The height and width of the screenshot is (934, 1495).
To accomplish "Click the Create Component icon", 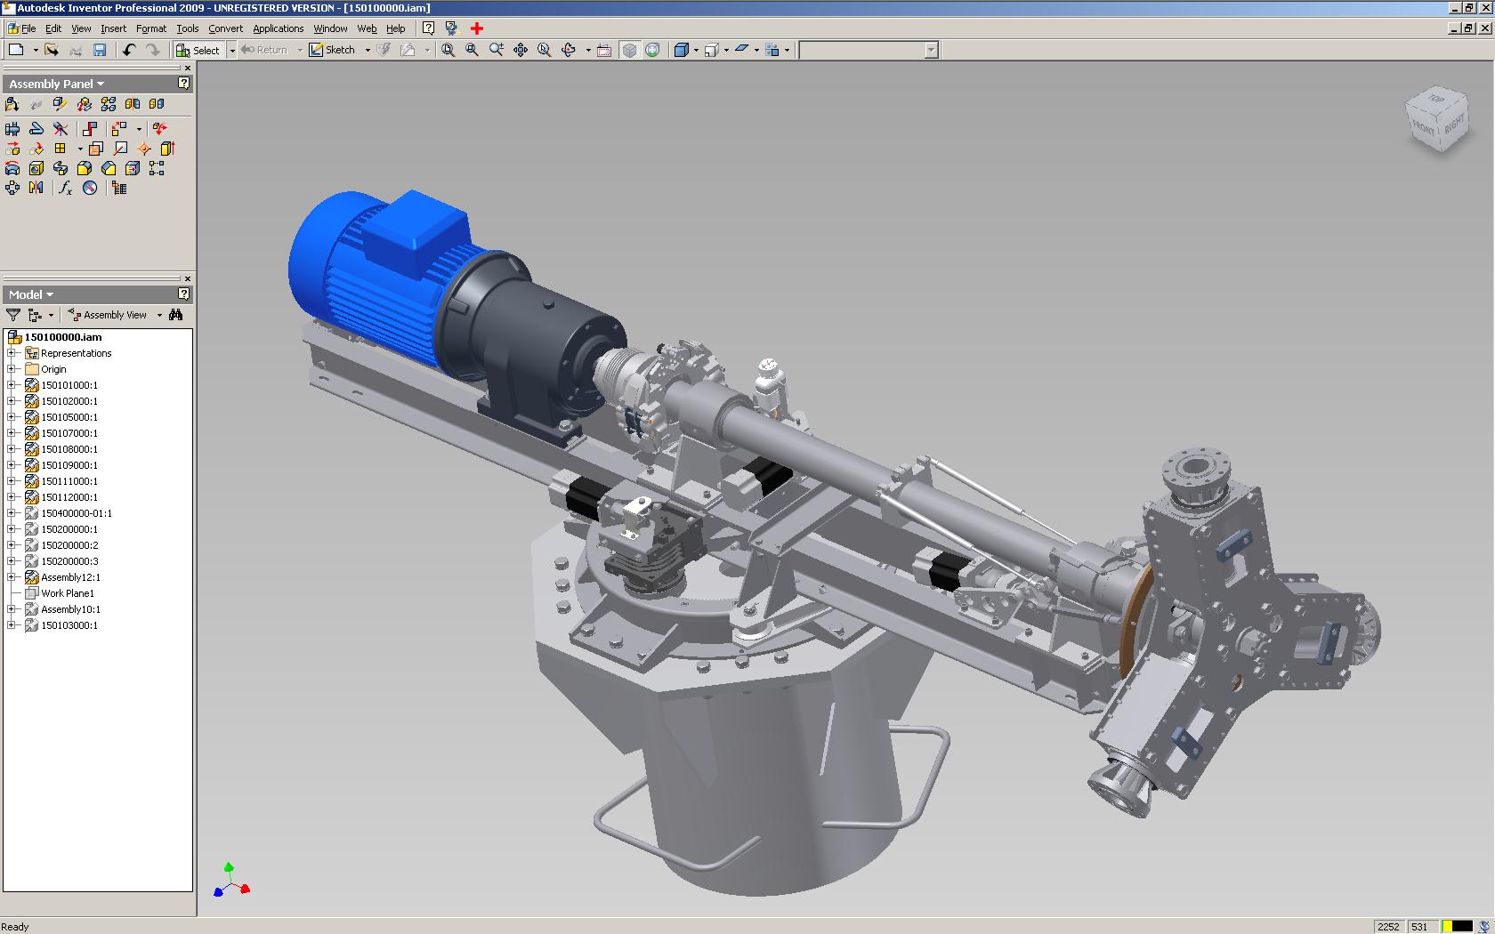I will point(60,104).
